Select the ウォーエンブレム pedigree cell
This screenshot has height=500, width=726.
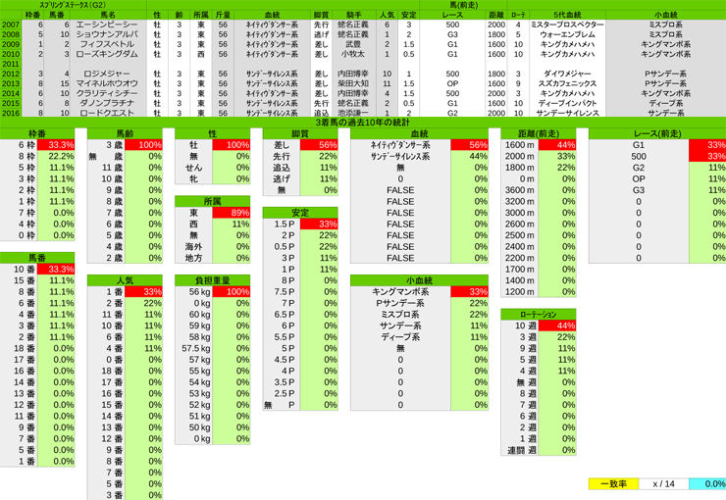pos(567,34)
